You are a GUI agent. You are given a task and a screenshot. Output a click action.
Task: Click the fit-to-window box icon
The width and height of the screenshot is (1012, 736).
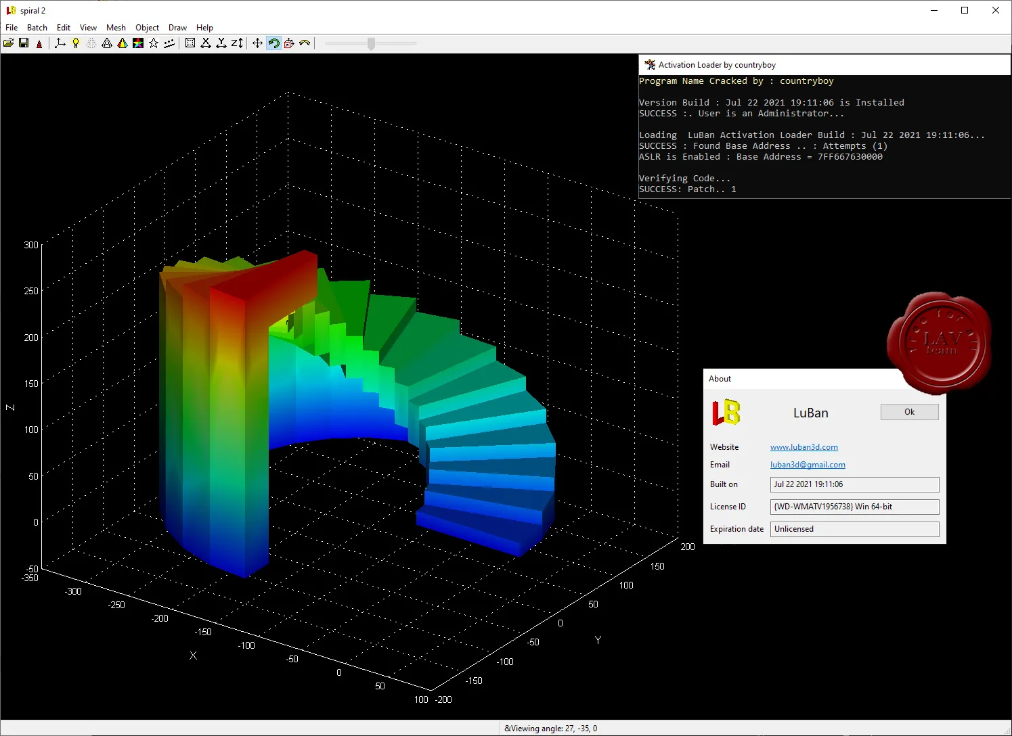coord(190,43)
